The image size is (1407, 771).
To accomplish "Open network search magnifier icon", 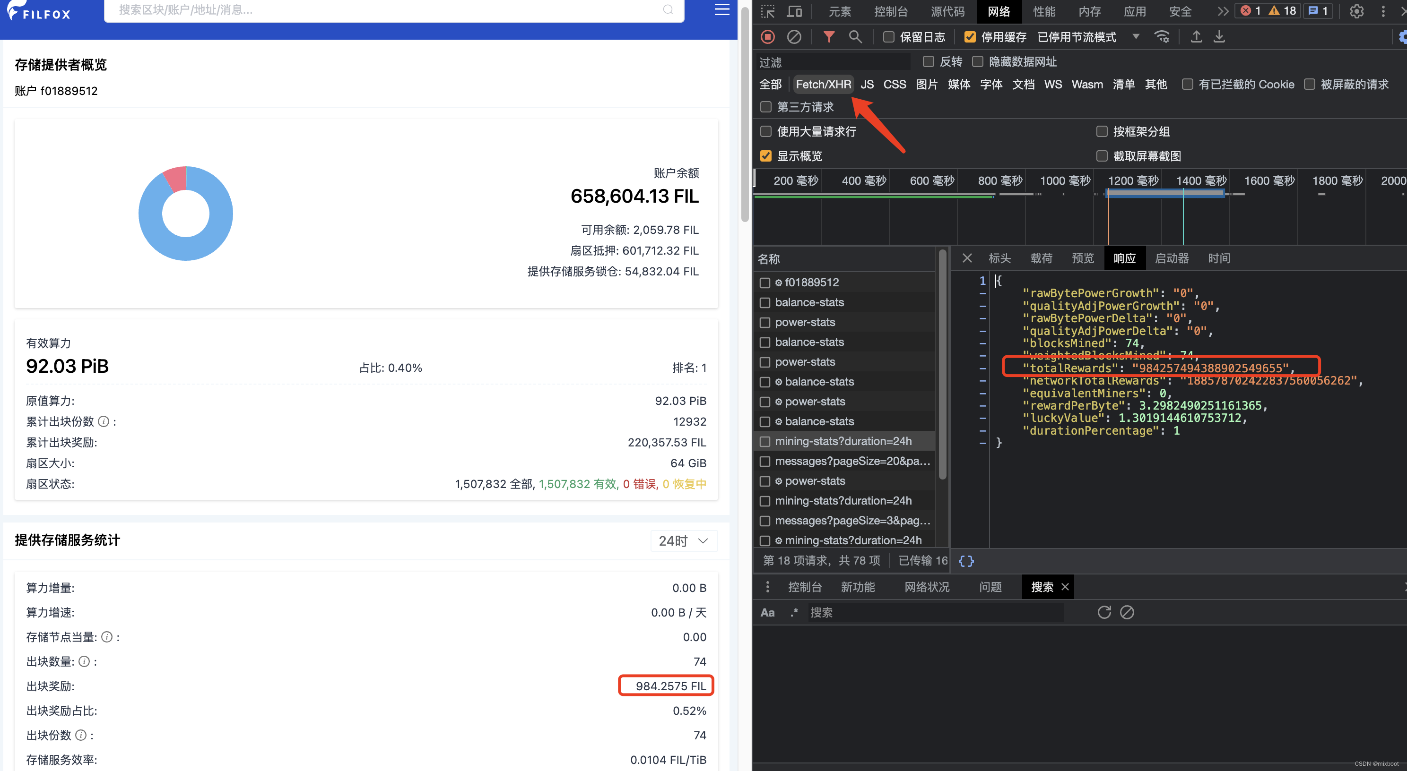I will pyautogui.click(x=855, y=37).
